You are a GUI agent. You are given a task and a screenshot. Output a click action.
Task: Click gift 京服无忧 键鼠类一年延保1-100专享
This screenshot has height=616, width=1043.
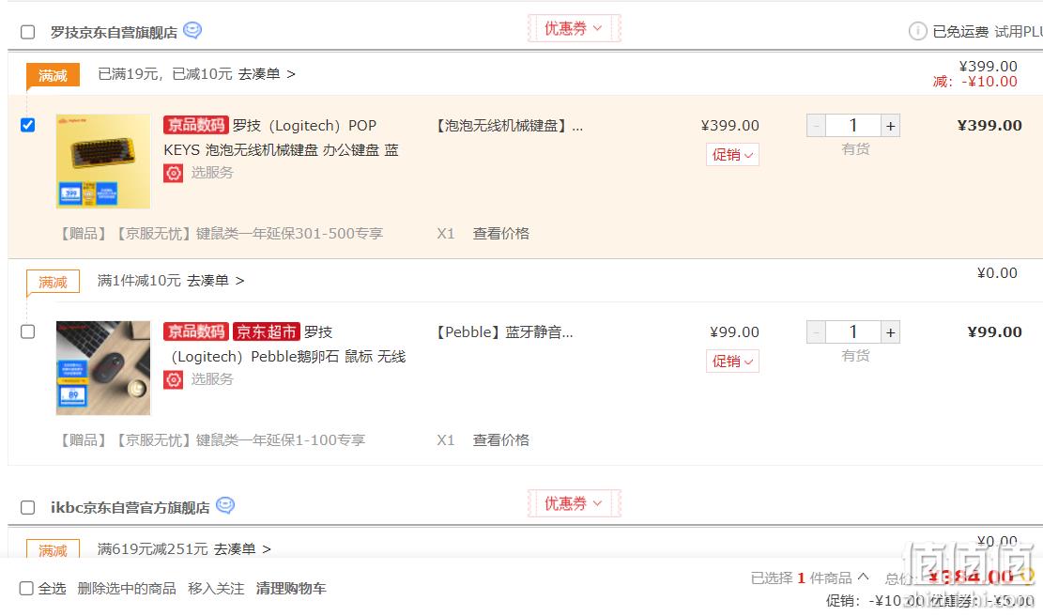(212, 439)
